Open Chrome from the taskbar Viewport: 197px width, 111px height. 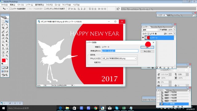coord(96,108)
